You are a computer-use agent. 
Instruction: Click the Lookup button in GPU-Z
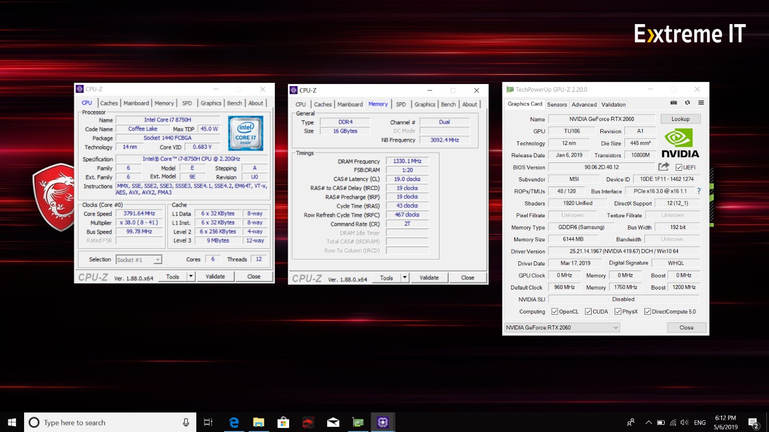[x=680, y=119]
